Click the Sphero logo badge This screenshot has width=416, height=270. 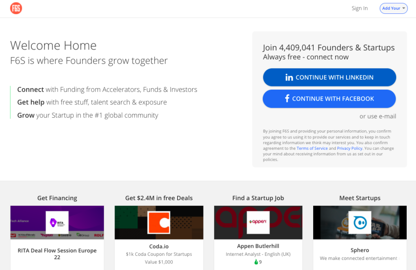pos(360,222)
